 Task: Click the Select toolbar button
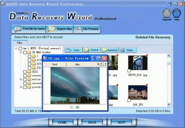tap(92, 50)
